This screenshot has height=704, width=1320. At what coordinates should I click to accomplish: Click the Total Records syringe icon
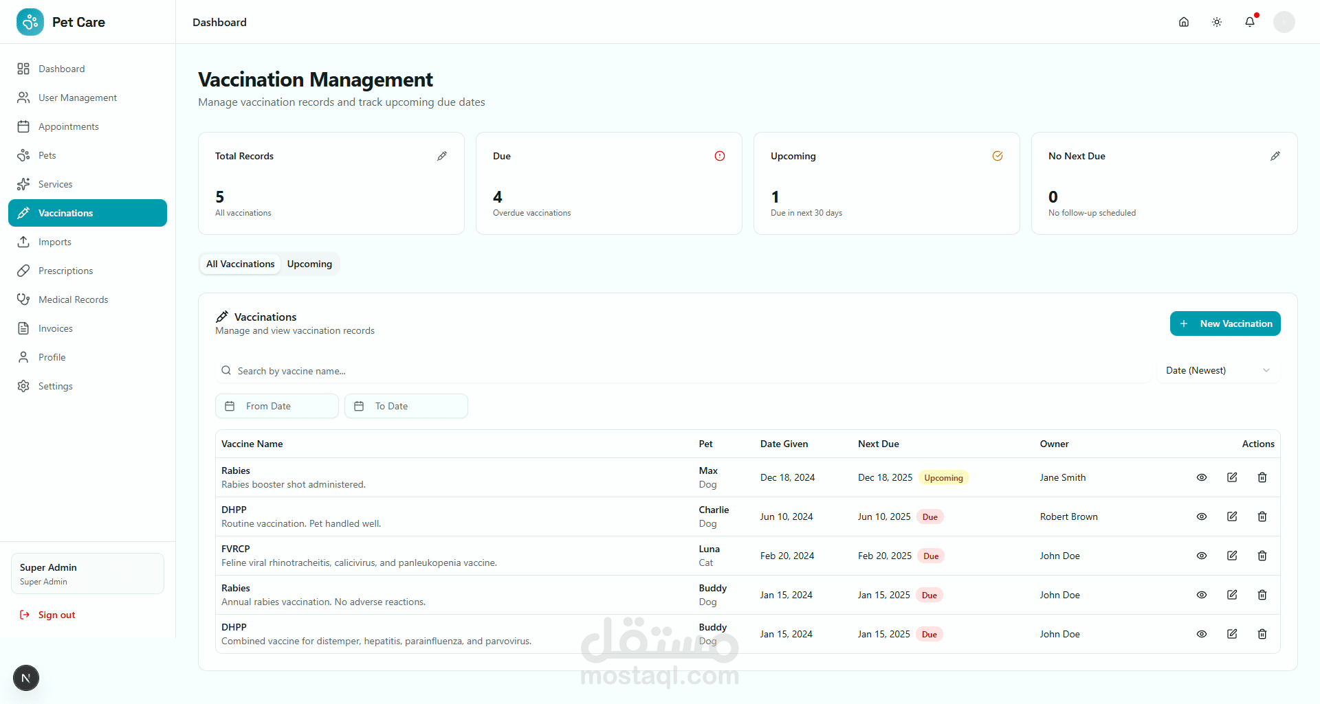(442, 156)
